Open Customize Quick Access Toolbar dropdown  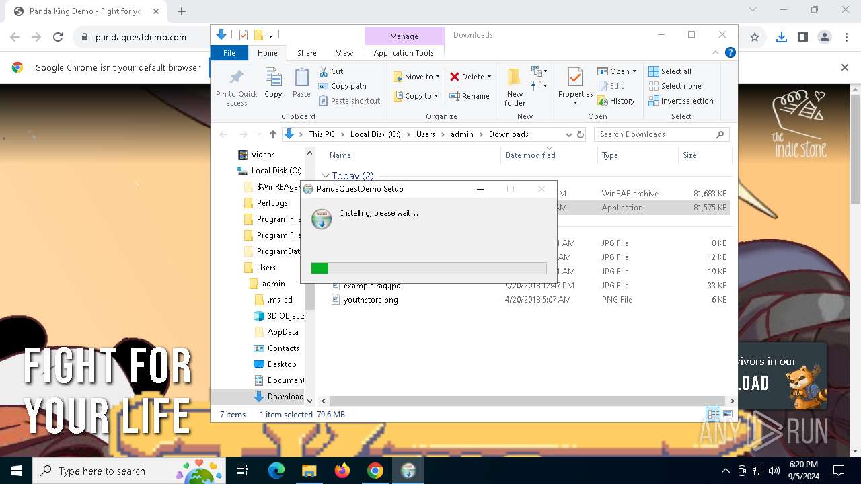pos(270,35)
